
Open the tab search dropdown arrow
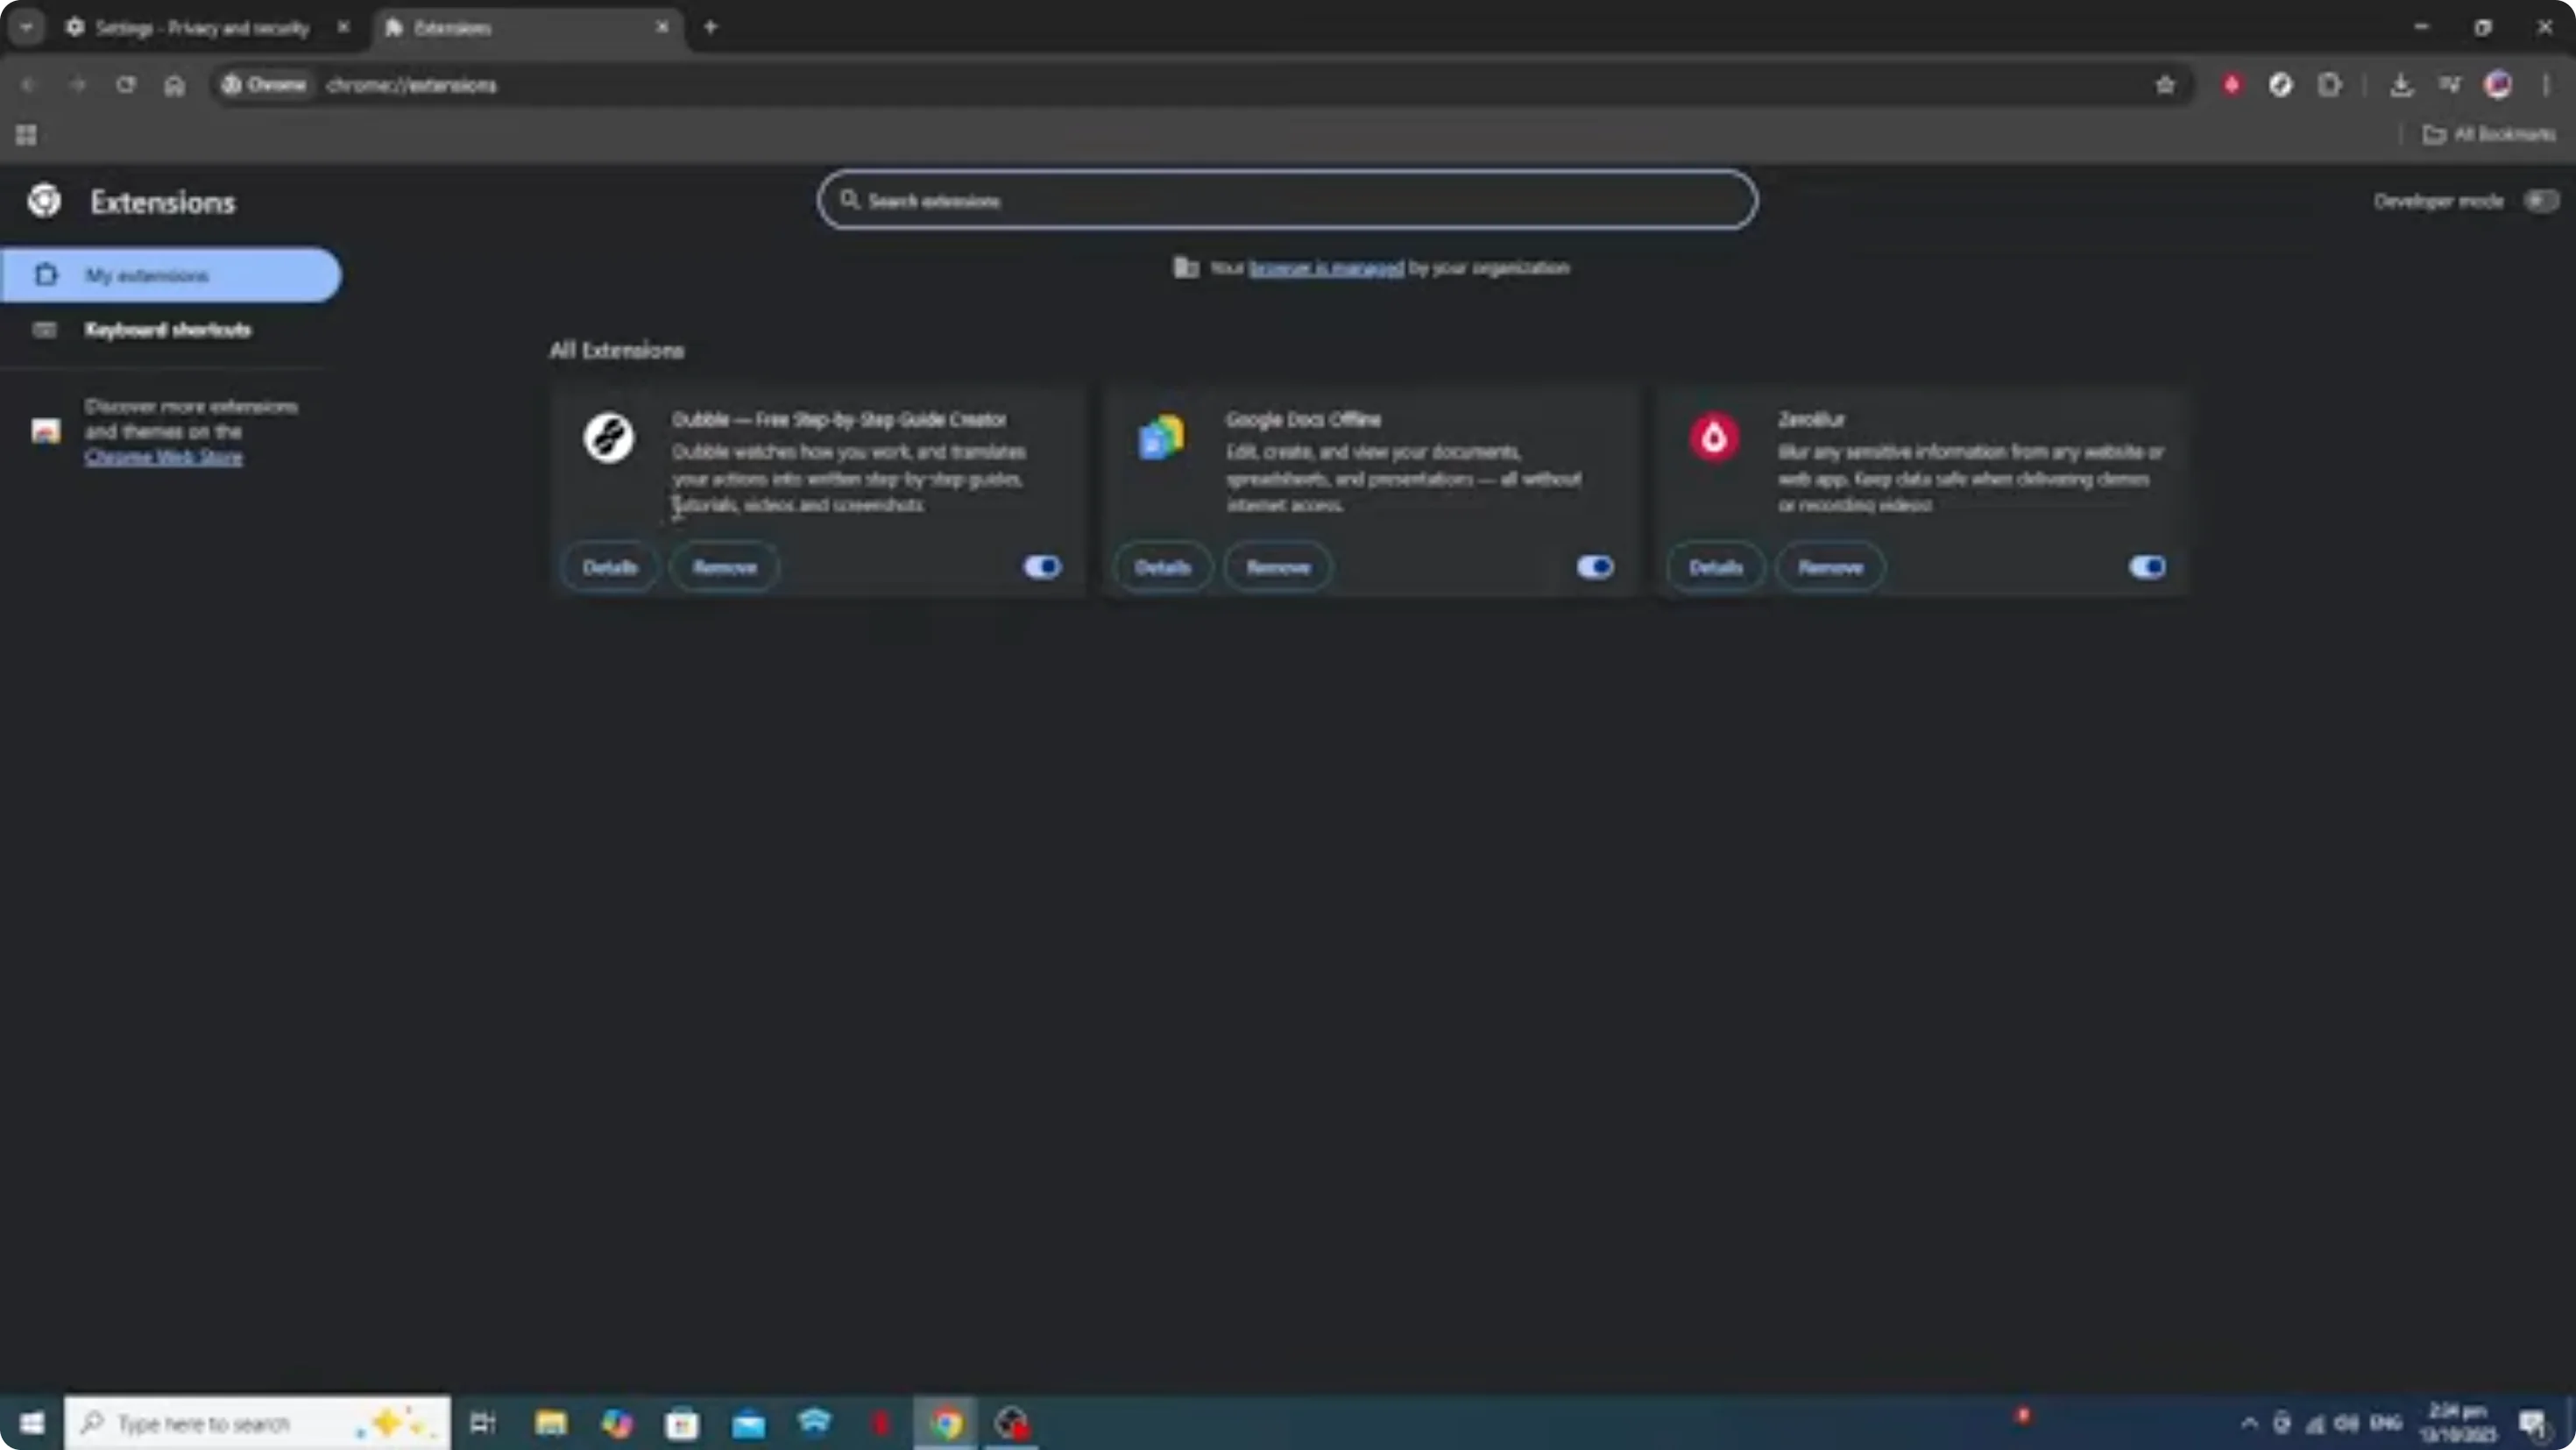[27, 27]
